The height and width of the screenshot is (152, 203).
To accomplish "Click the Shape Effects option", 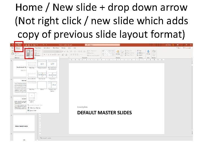I will pyautogui.click(x=129, y=55).
